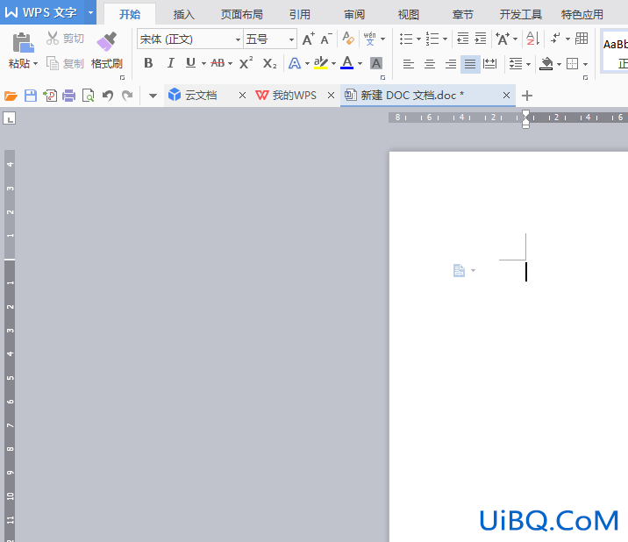Decrease font size with the A- icon

pyautogui.click(x=326, y=39)
